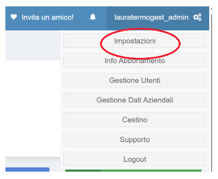Select Impostazioni from the menu
Screen dimensions: 218x179
pyautogui.click(x=135, y=41)
